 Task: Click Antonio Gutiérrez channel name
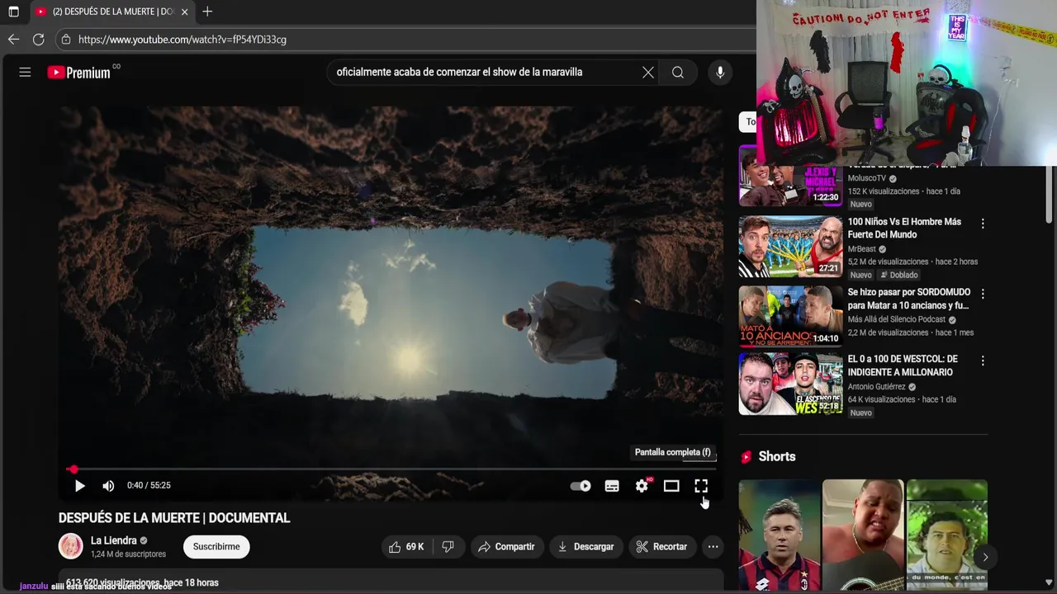point(876,387)
